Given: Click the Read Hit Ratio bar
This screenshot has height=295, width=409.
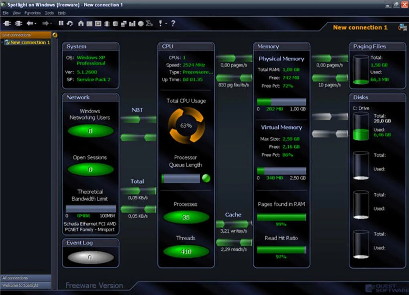Looking at the screenshot, I should click(x=281, y=250).
